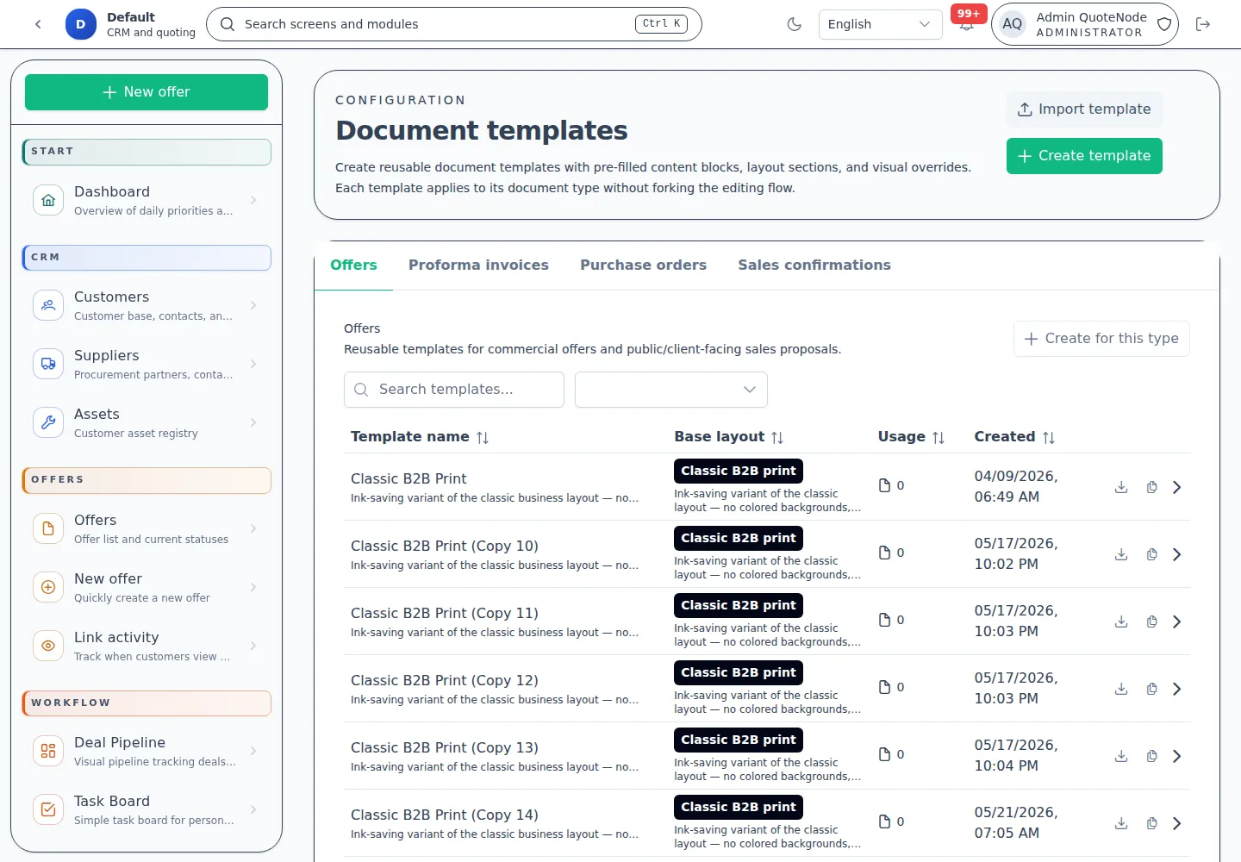This screenshot has width=1241, height=862.
Task: Open Assets in the sidebar
Action: pyautogui.click(x=147, y=422)
